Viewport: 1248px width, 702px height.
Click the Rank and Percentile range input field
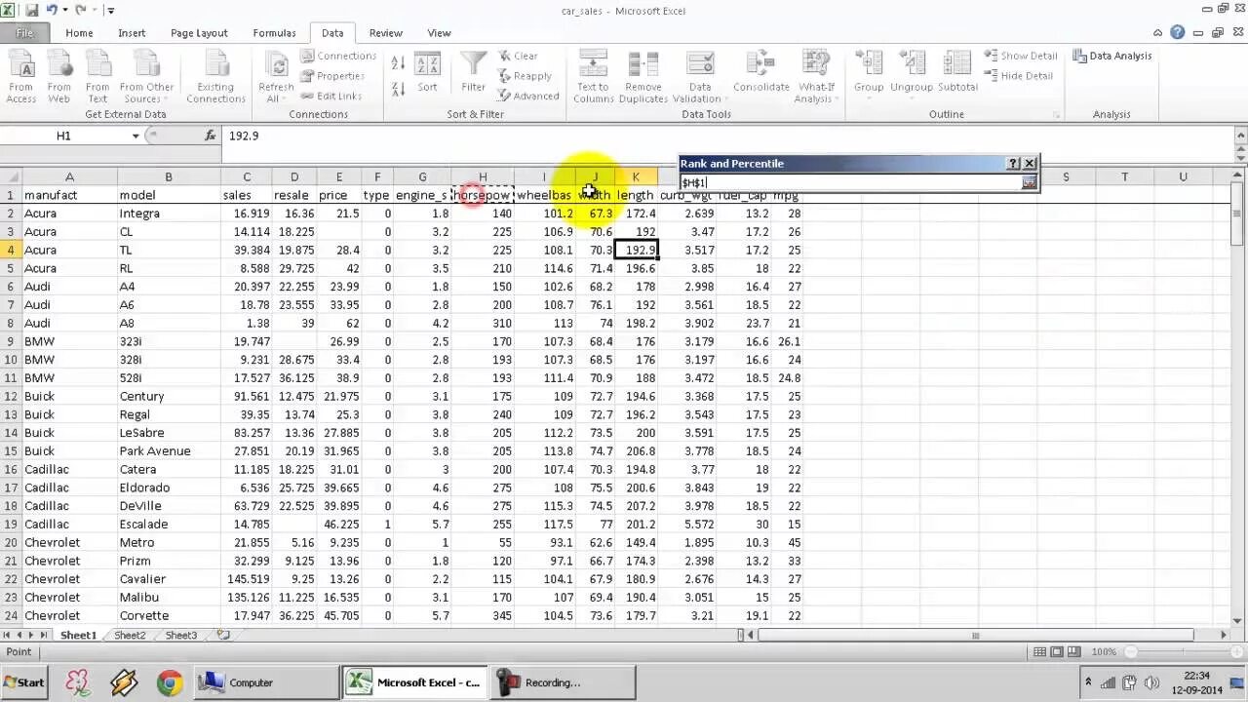[850, 182]
